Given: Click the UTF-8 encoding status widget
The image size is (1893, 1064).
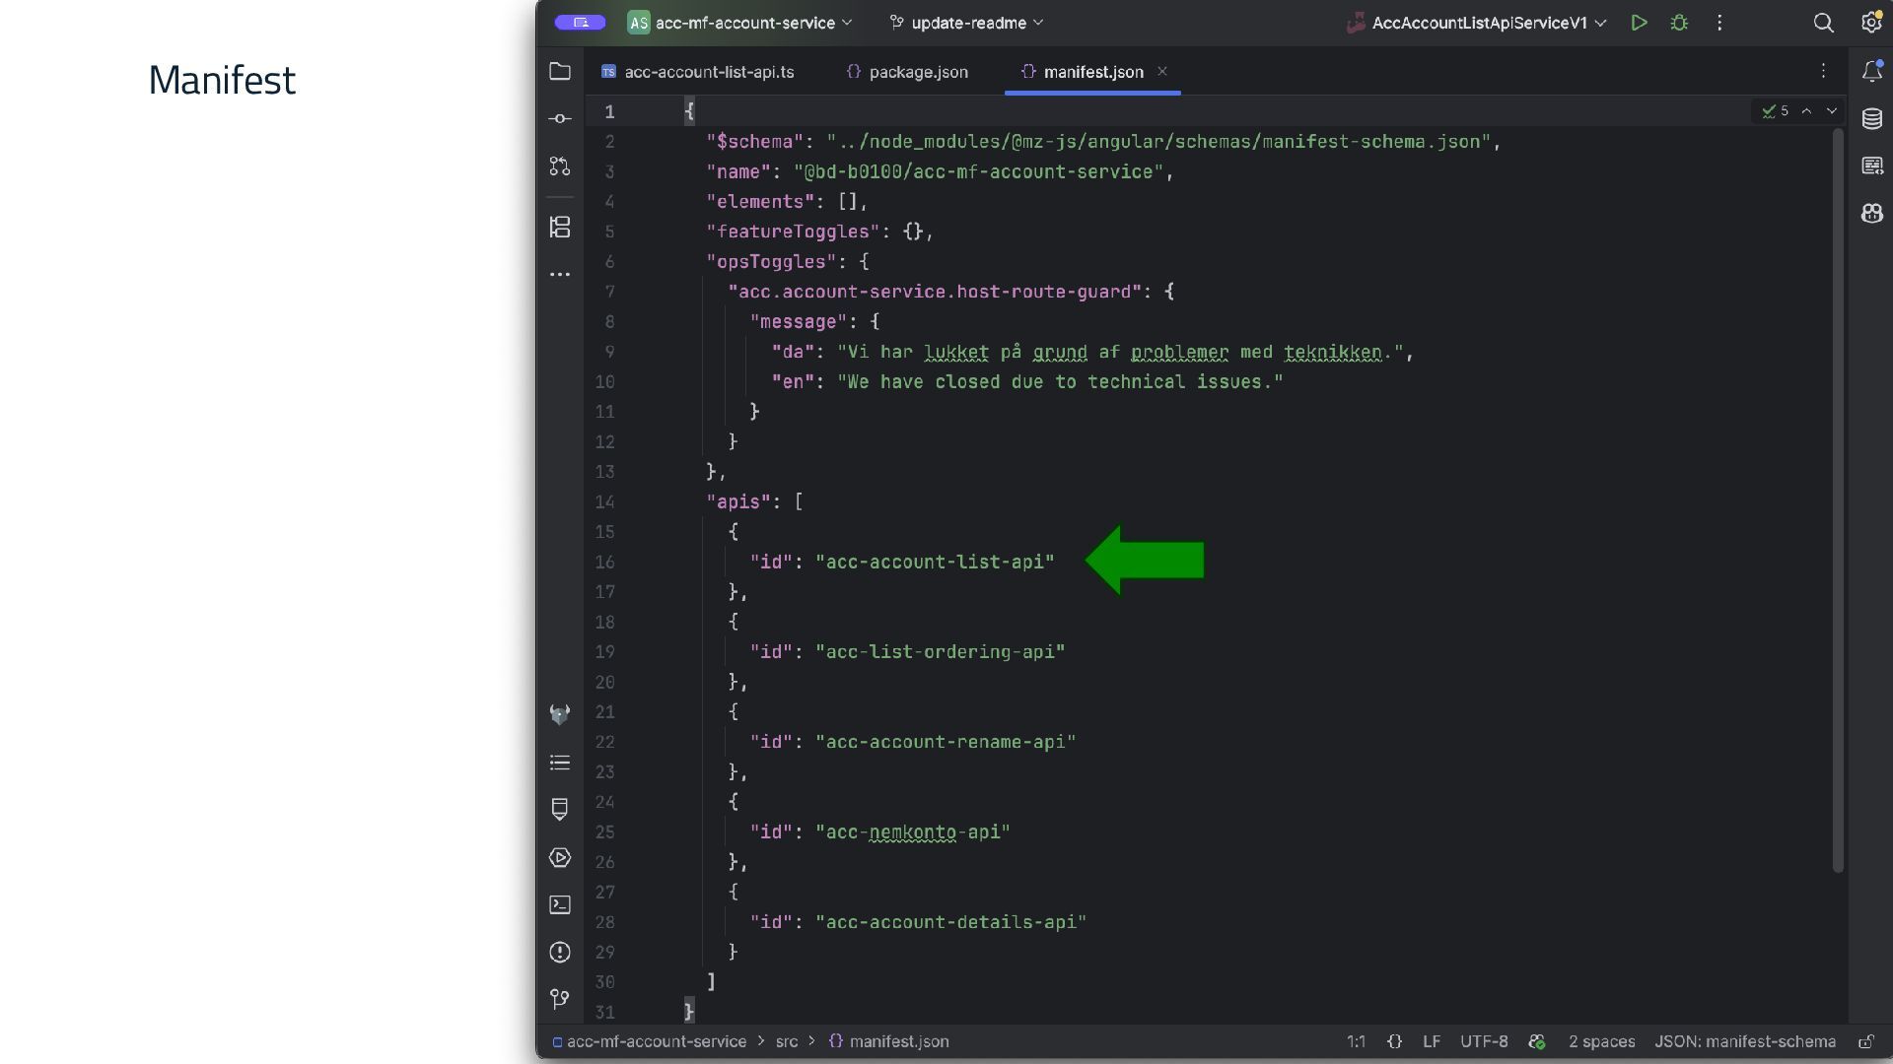Looking at the screenshot, I should 1483,1041.
